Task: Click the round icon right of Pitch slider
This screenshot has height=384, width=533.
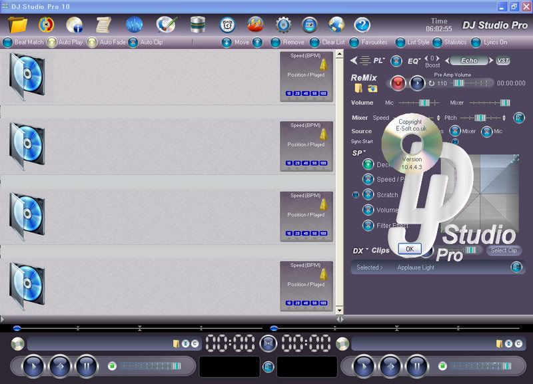Action: click(519, 118)
